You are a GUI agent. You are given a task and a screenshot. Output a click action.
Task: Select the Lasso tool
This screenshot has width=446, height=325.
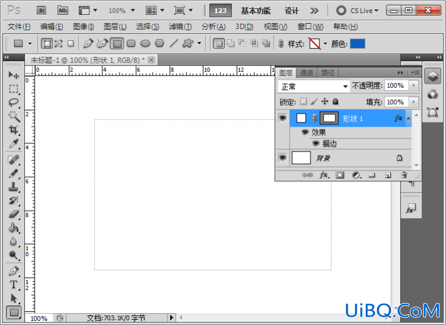click(13, 103)
